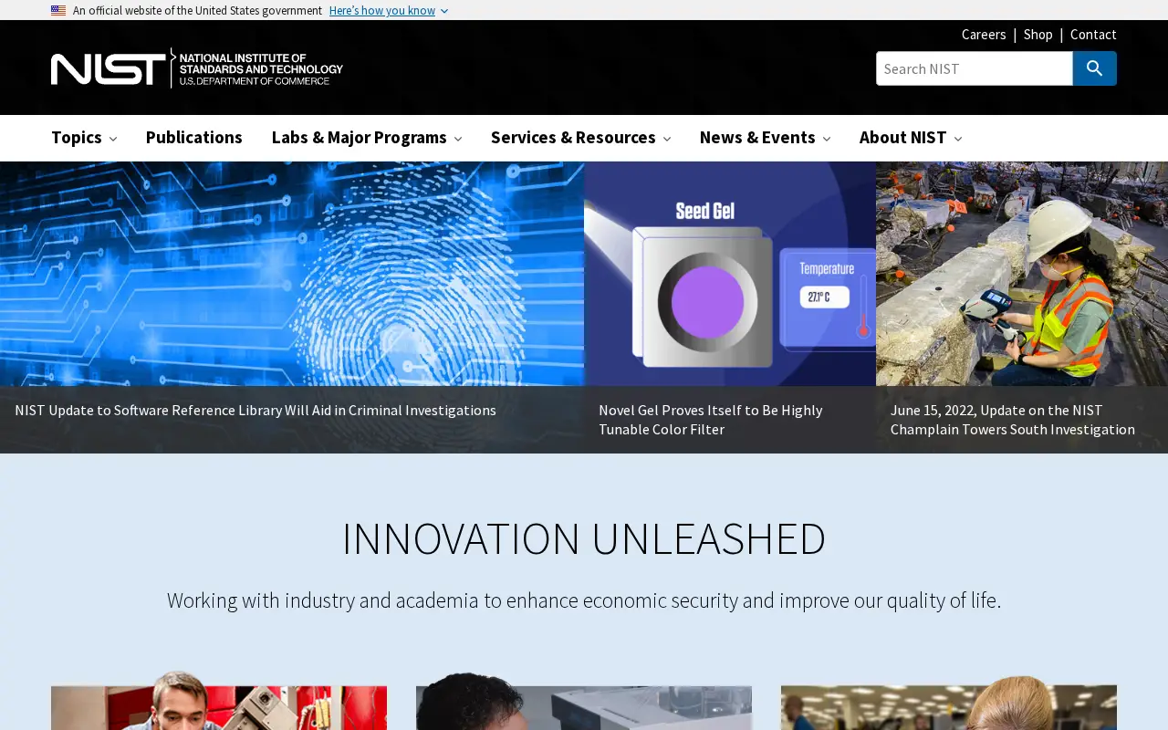Open the About NIST dropdown
Screen dimensions: 1168x730
coord(911,138)
